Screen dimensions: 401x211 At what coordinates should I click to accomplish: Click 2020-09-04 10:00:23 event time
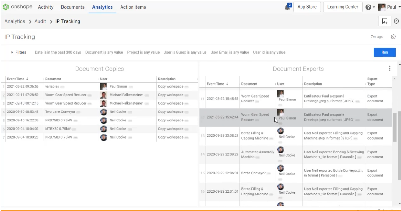(x=23, y=137)
